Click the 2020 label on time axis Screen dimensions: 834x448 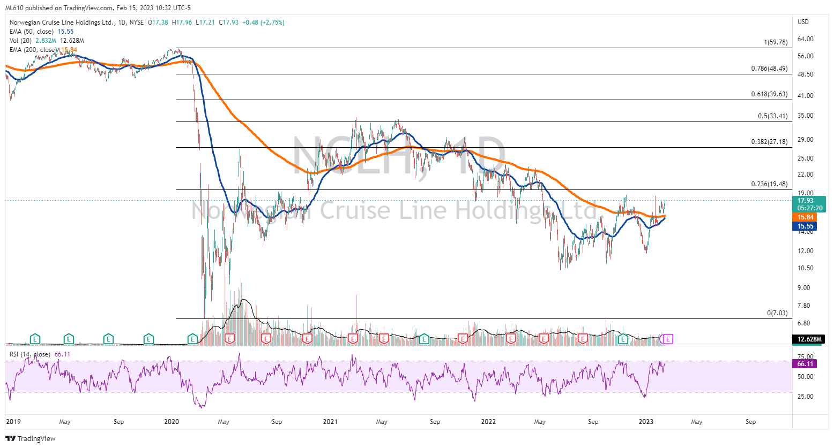(172, 422)
